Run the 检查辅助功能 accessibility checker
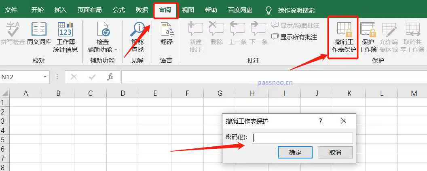Screen dimensions: 427x171 [102, 37]
